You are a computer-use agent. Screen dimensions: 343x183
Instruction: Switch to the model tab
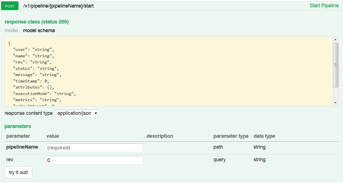(x=11, y=30)
